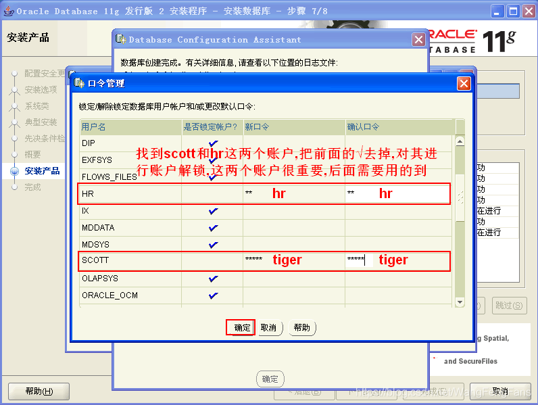
Task: Click the confirm password field for HR
Action: coord(398,193)
